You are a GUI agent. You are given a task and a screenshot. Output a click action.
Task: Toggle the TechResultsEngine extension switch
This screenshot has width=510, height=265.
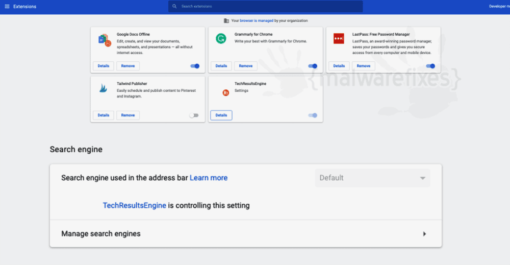pos(313,115)
